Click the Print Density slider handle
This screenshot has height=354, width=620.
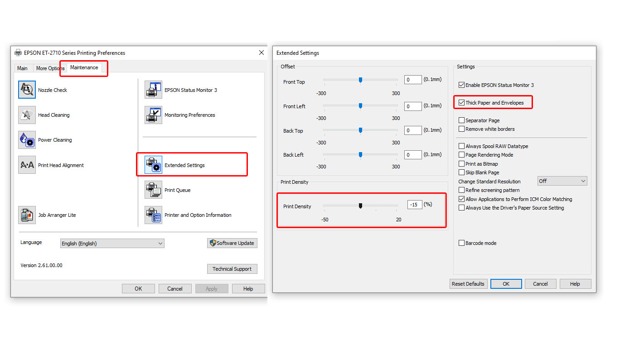(x=361, y=206)
